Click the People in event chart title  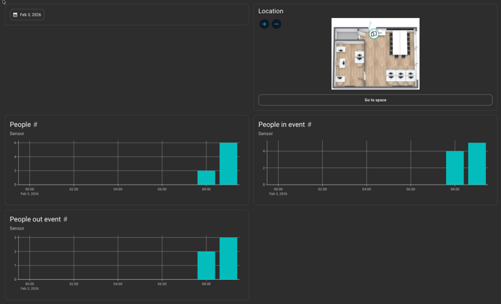click(282, 125)
